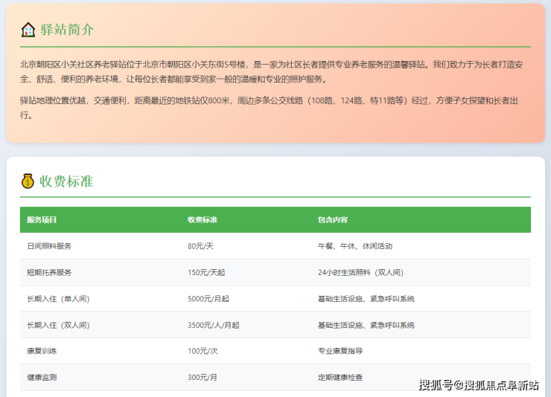Click the 长期入住（单人间）service cell
Image resolution: width=551 pixels, height=397 pixels.
pos(58,299)
